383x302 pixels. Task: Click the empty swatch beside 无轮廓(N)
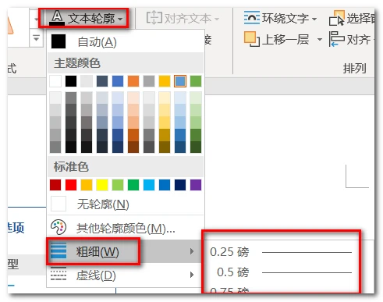click(59, 204)
